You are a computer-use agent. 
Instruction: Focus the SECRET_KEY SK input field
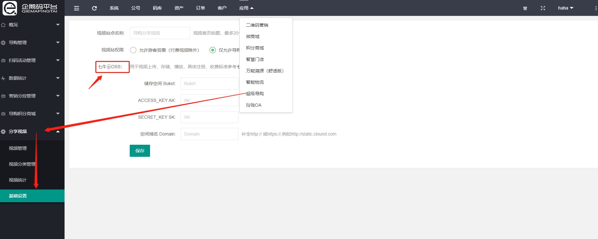(x=210, y=117)
